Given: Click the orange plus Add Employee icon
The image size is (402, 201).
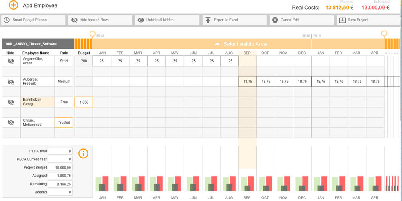Looking at the screenshot, I should click(x=13, y=5).
